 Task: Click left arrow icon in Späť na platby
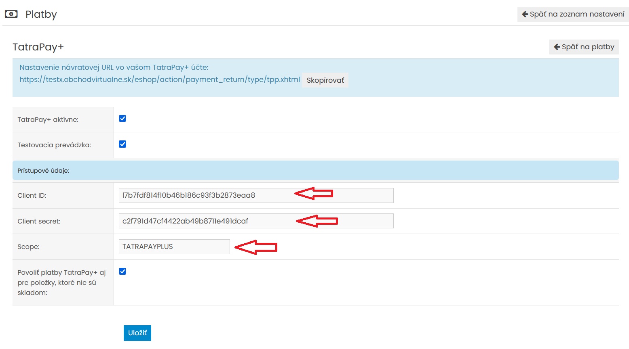click(557, 47)
